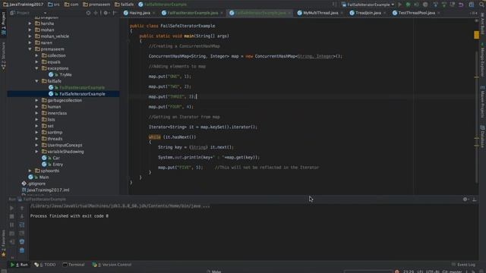Viewport: 486px width, 273px height.
Task: Rerun program using Run panel play icon
Action: pyautogui.click(x=11, y=208)
